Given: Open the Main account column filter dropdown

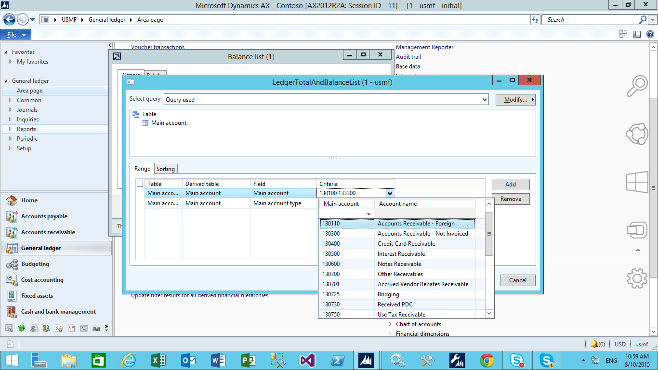Looking at the screenshot, I should tap(369, 214).
